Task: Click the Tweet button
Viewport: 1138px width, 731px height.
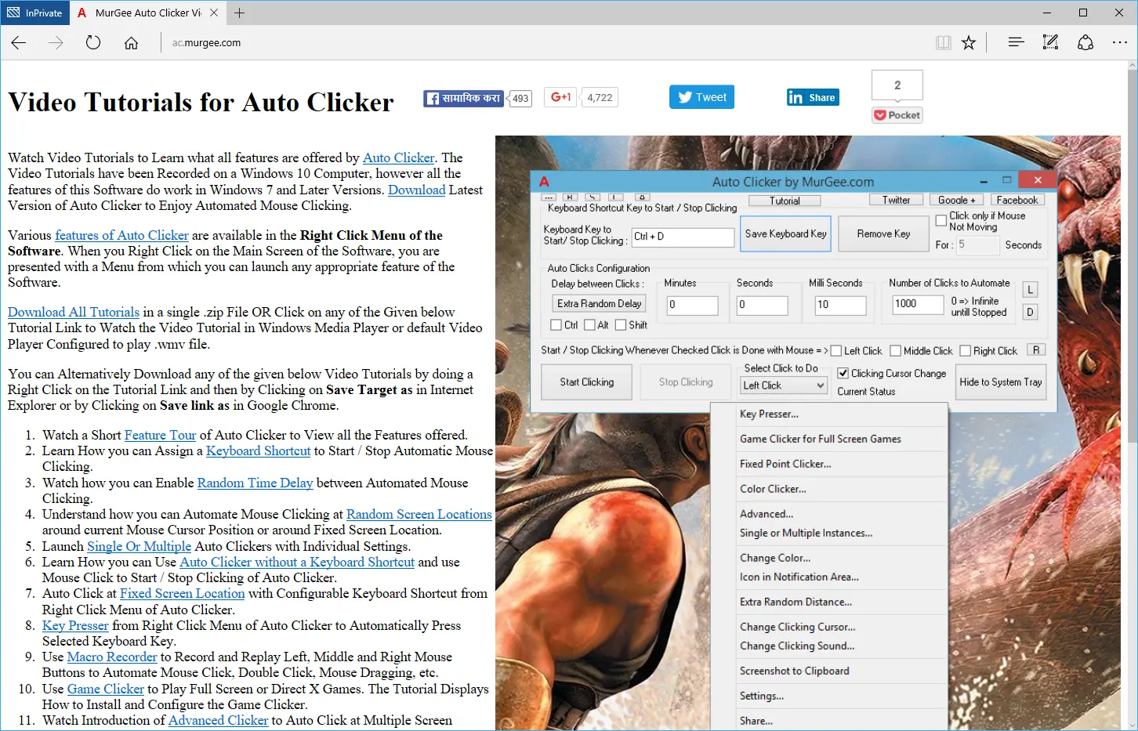Action: click(x=701, y=97)
